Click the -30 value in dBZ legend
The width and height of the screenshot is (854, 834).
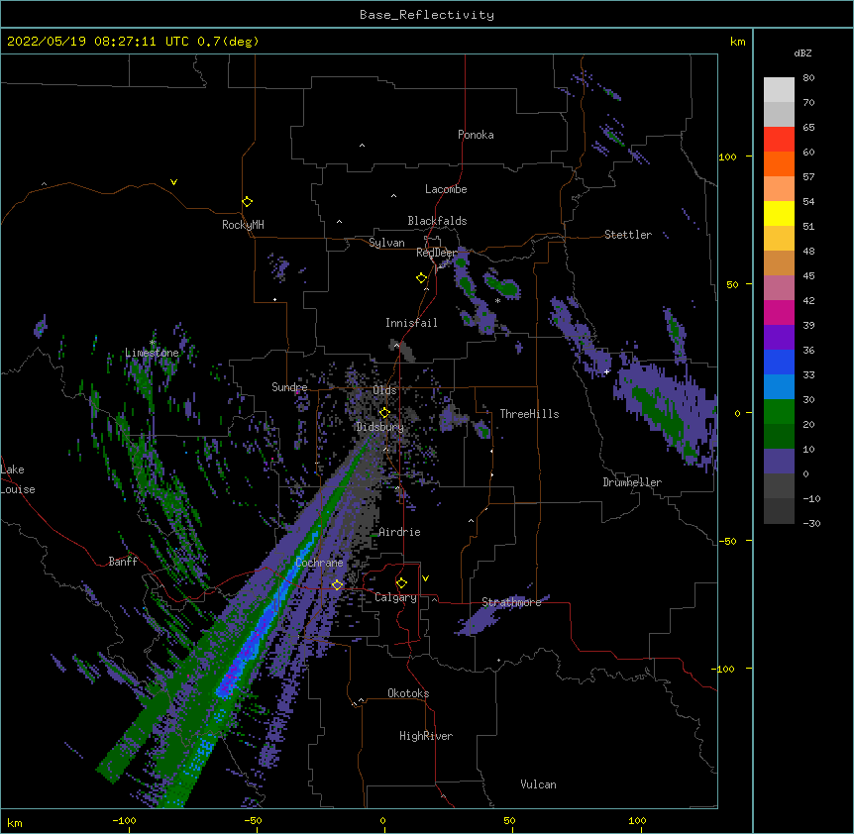tap(811, 524)
